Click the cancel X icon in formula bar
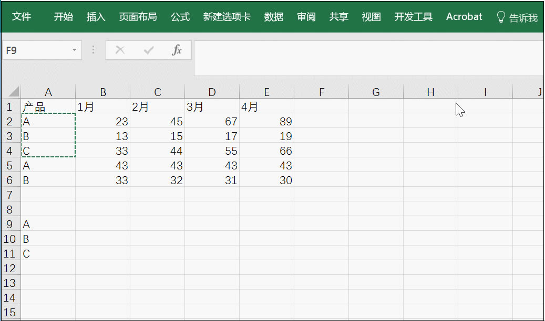The width and height of the screenshot is (545, 321). (120, 50)
